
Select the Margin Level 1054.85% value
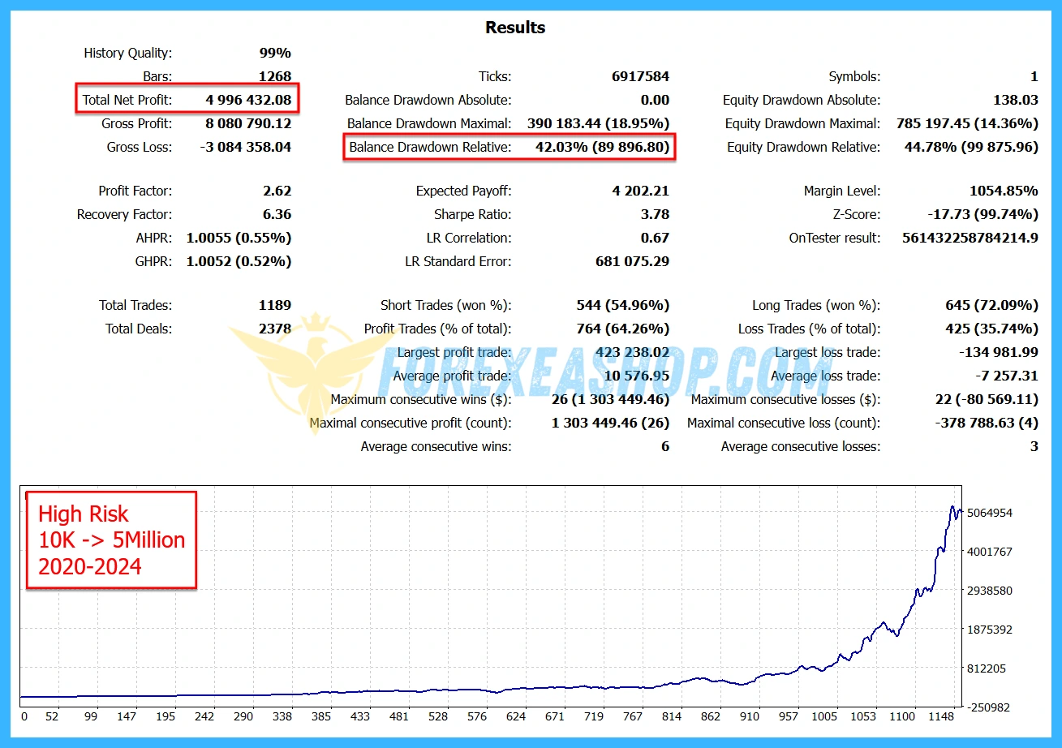tap(1003, 191)
